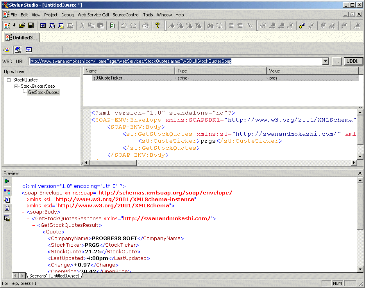Collapse the StockQuotesSoap tree node
Viewport: 365px width, 288px height.
(16, 86)
